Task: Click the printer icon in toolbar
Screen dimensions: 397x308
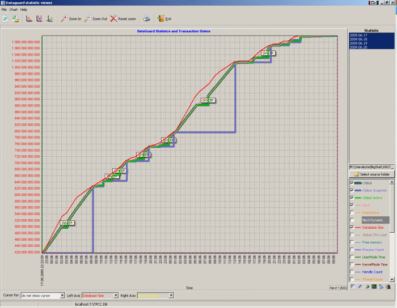Action: tap(146, 19)
